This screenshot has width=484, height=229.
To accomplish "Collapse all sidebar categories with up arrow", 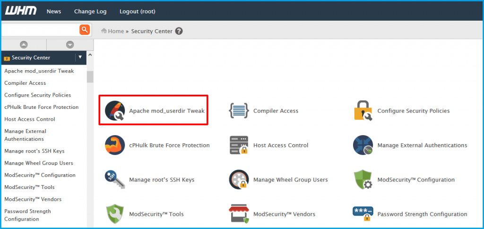I will [24, 45].
